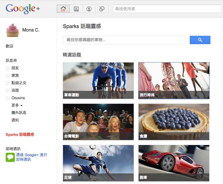Select the 家族 circle radio button
This screenshot has height=184, width=223.
tap(7, 76)
